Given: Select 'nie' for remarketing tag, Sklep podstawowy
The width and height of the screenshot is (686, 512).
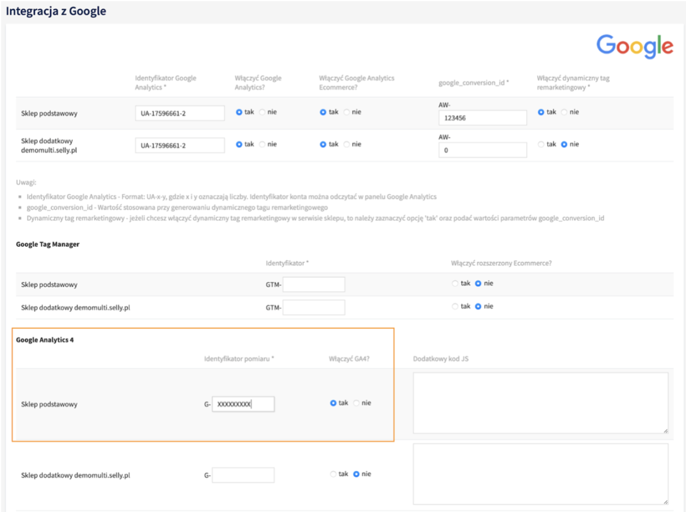Looking at the screenshot, I should 564,112.
